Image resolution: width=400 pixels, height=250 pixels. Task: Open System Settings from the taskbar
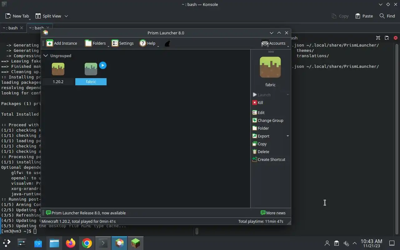[22, 243]
